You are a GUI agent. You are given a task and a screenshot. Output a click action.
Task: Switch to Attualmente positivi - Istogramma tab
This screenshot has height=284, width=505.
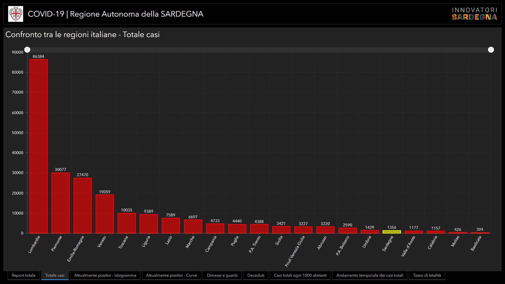[x=105, y=275]
